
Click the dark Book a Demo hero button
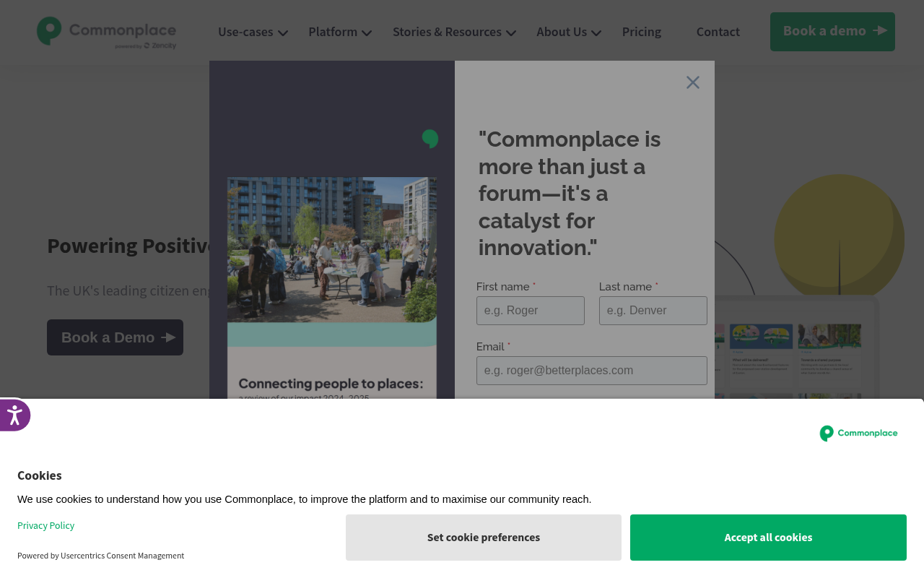(x=115, y=337)
